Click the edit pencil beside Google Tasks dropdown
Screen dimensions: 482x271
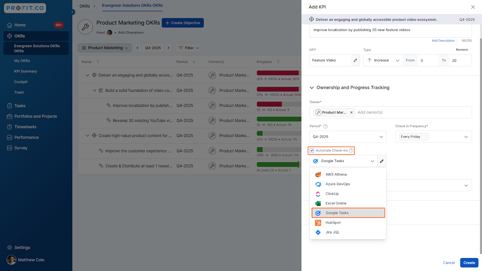point(382,161)
